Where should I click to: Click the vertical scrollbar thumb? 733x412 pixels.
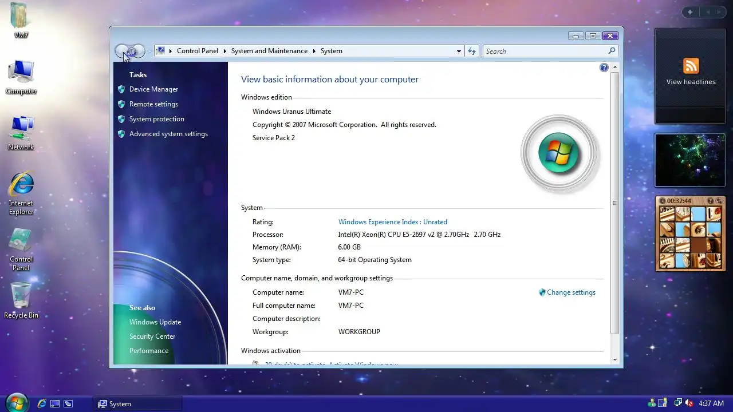pyautogui.click(x=615, y=203)
